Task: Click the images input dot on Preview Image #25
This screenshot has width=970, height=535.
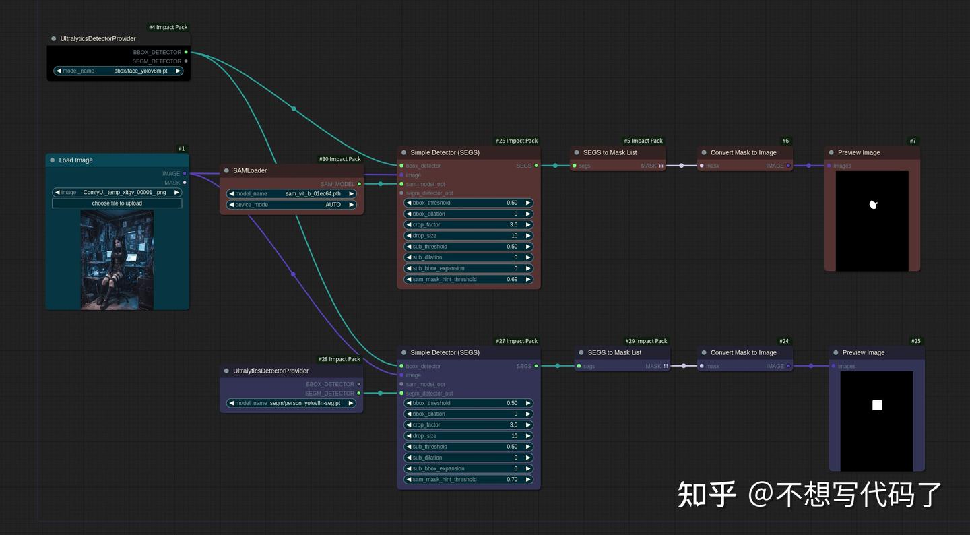Action: coord(833,366)
